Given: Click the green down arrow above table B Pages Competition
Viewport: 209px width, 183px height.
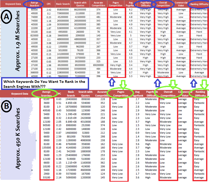Looking at the screenshot, I should click(x=123, y=84).
